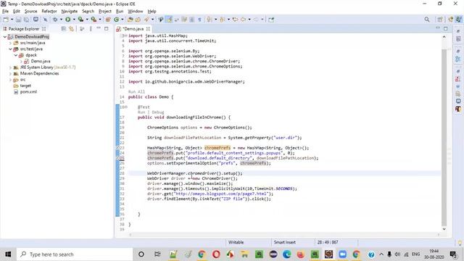Select the Demo.java editor tab
Viewport: 464px width, 261px height.
tap(133, 29)
